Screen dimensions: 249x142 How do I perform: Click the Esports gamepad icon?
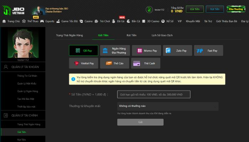click(42, 21)
